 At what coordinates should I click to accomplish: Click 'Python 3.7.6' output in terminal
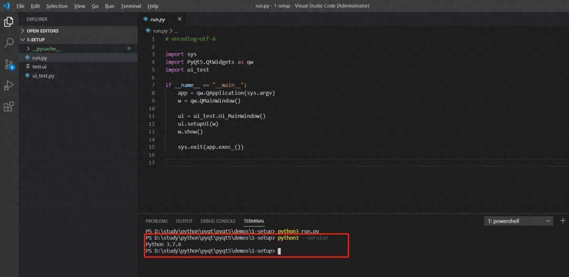(163, 244)
